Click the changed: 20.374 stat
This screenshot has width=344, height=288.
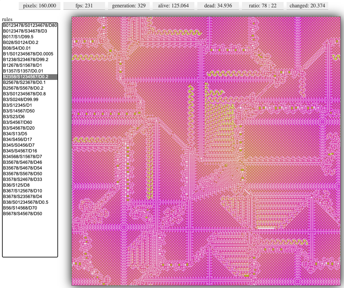point(307,6)
